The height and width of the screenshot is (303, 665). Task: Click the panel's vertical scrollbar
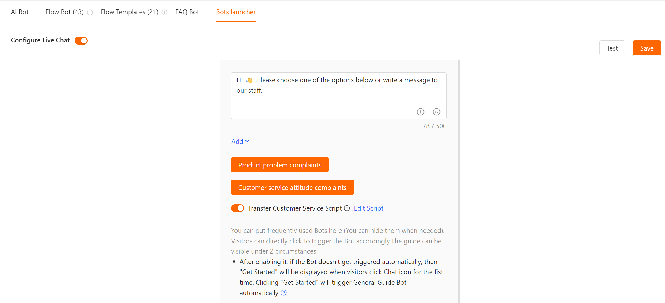coord(459,181)
